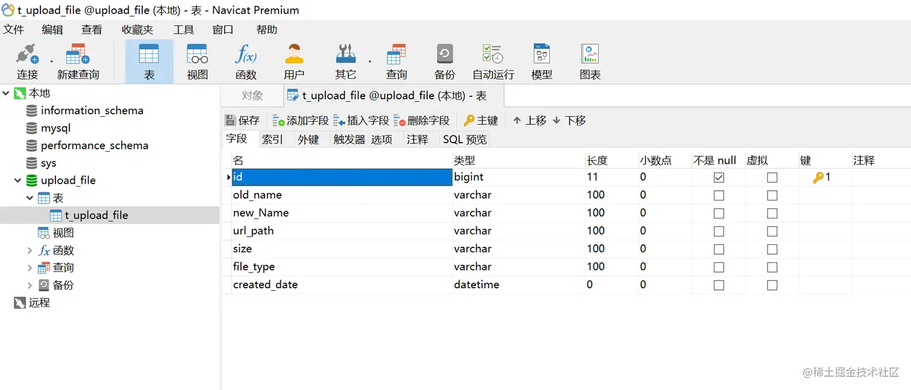Open the 收藏夹 menu
The image size is (911, 390).
point(137,29)
